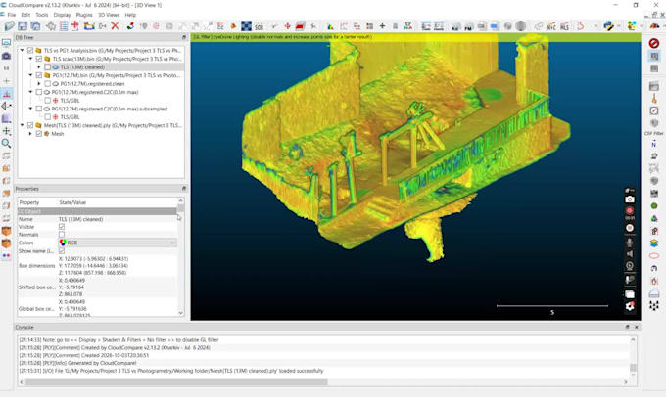Screen dimensions: 666x397
Task: Click the Name value TLS (13M) cleaned
Action: [80, 219]
